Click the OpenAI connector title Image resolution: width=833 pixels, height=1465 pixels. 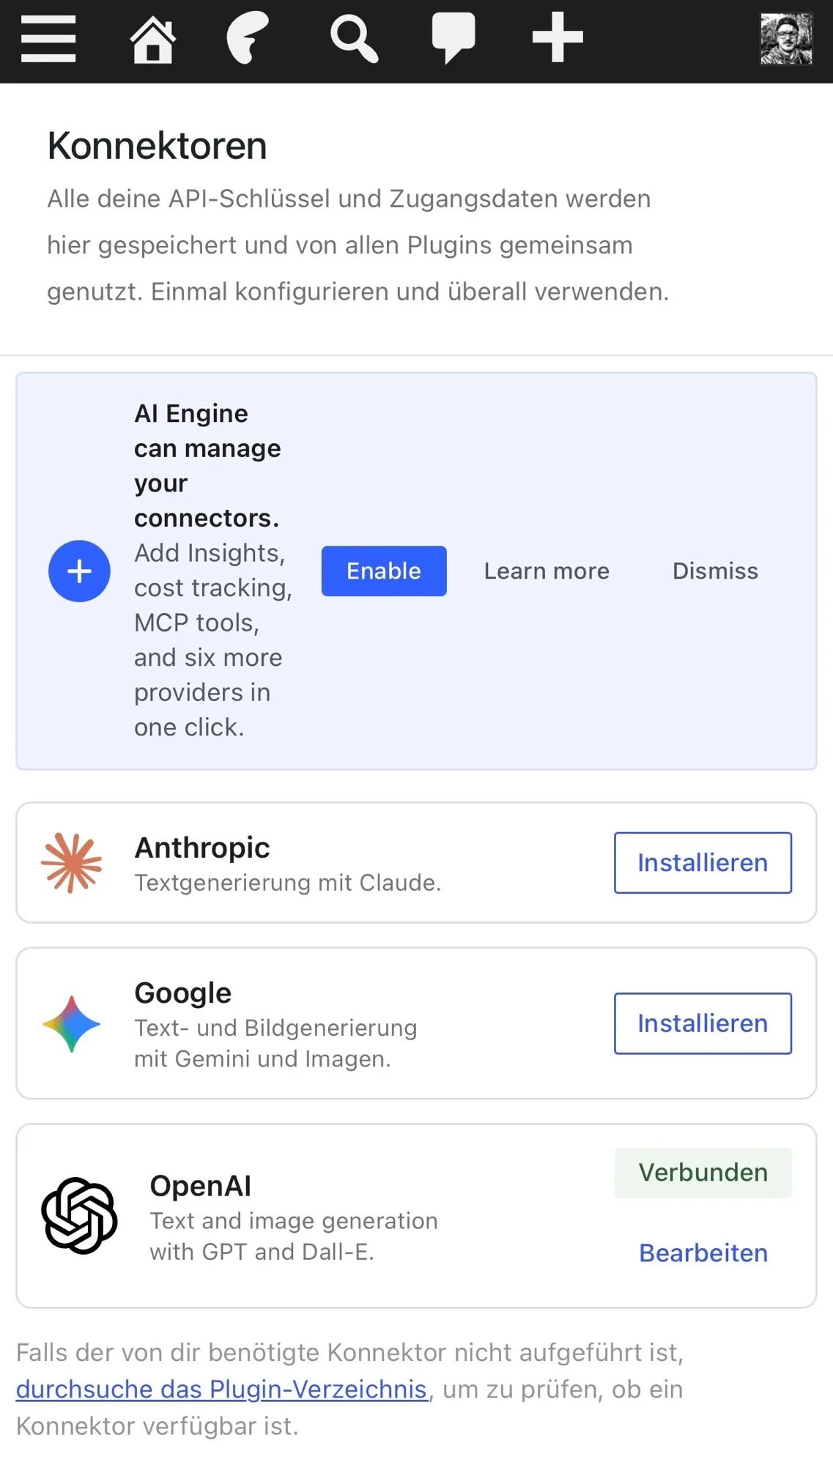pos(200,1186)
